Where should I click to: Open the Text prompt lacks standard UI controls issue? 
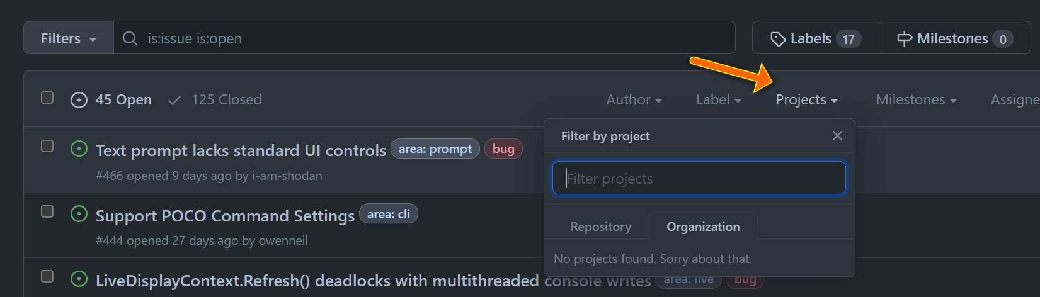pos(241,150)
